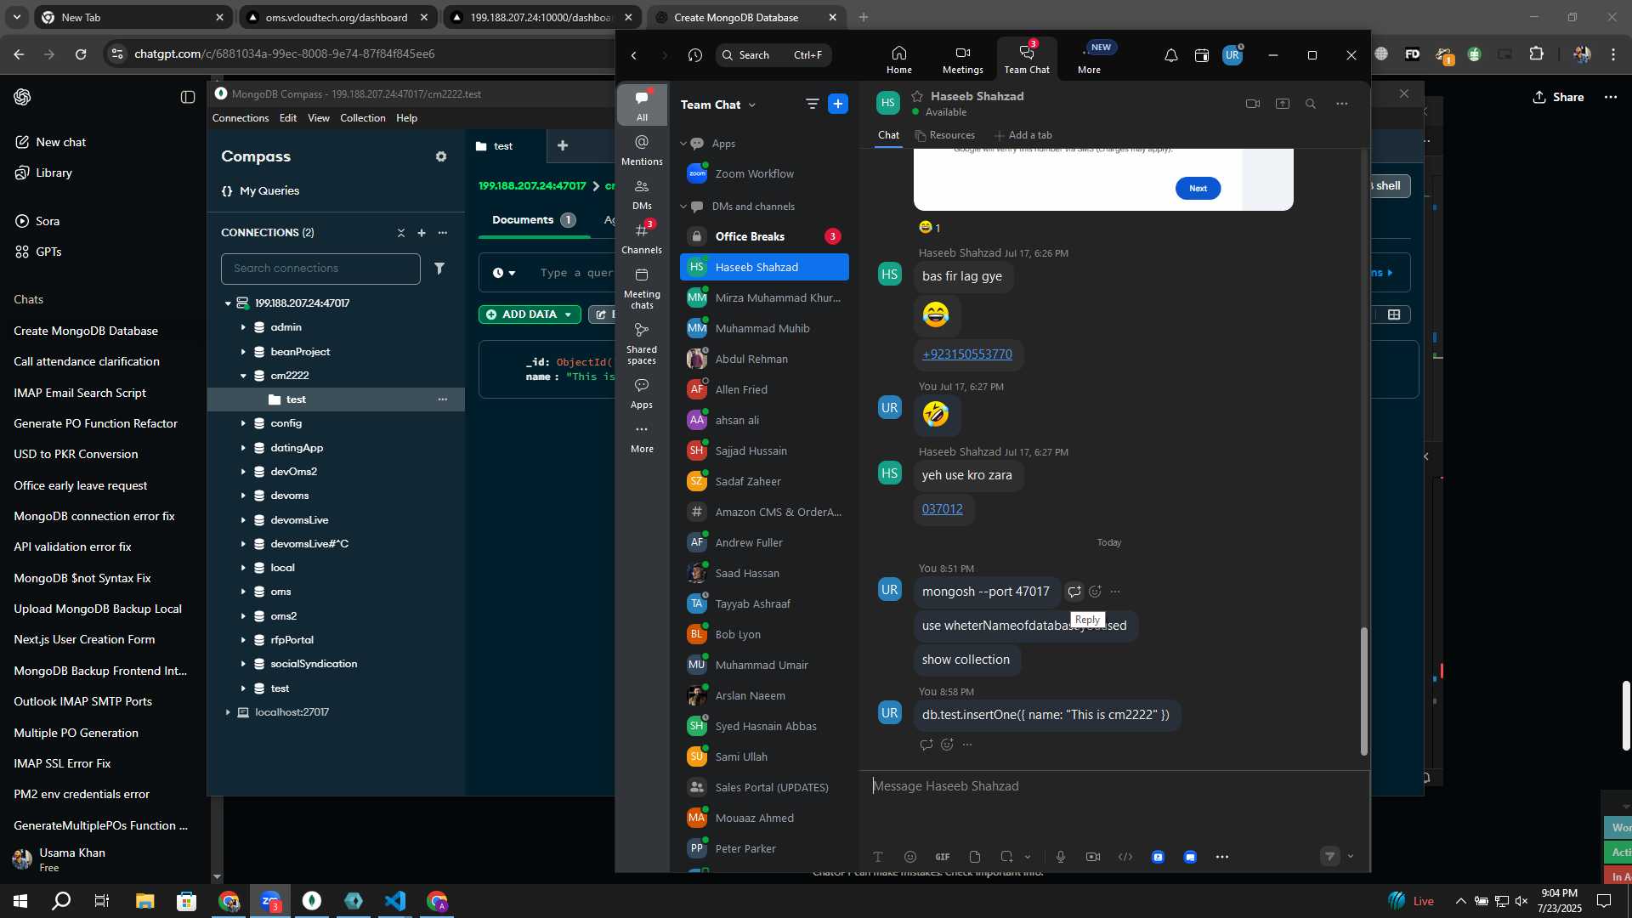Click the phone number link +923150553770

pos(967,354)
